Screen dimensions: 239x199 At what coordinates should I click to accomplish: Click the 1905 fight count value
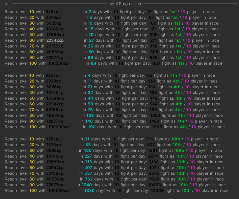(x=156, y=127)
